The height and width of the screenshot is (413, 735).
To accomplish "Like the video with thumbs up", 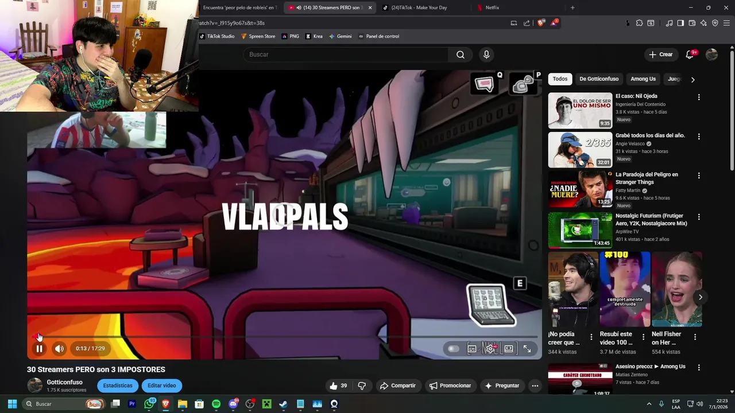I will click(338, 386).
